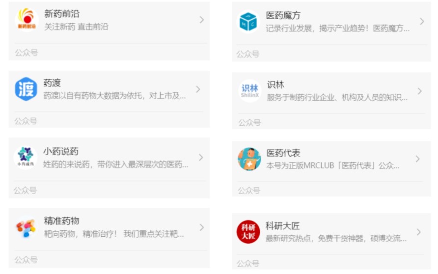The height and width of the screenshot is (274, 438).
Task: Open the 小药说药 avatar icon
Action: (26, 158)
